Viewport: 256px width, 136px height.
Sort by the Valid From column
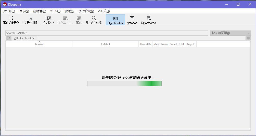pyautogui.click(x=161, y=44)
